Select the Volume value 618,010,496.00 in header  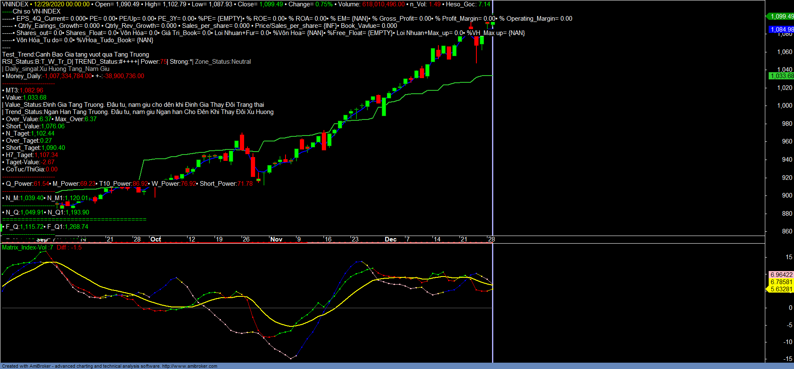tap(383, 4)
